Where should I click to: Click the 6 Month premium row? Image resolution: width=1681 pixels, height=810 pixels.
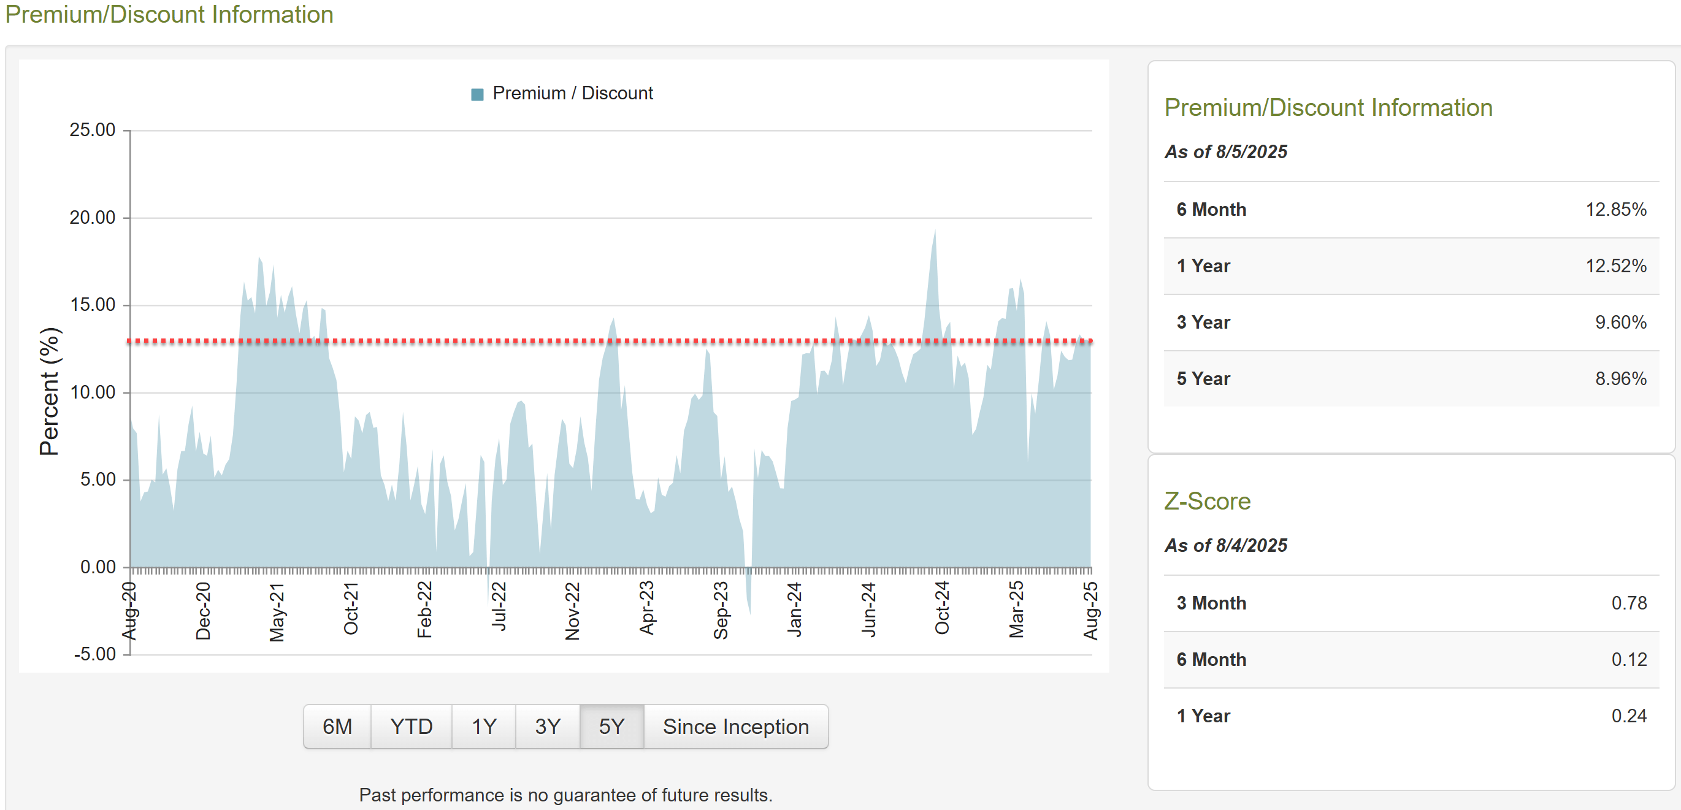[1411, 210]
